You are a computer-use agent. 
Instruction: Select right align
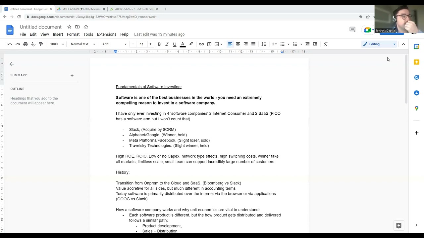pyautogui.click(x=245, y=44)
